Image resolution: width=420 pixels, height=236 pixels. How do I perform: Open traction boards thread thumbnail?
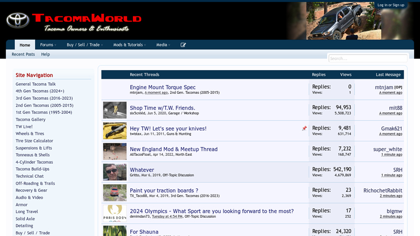(x=114, y=192)
